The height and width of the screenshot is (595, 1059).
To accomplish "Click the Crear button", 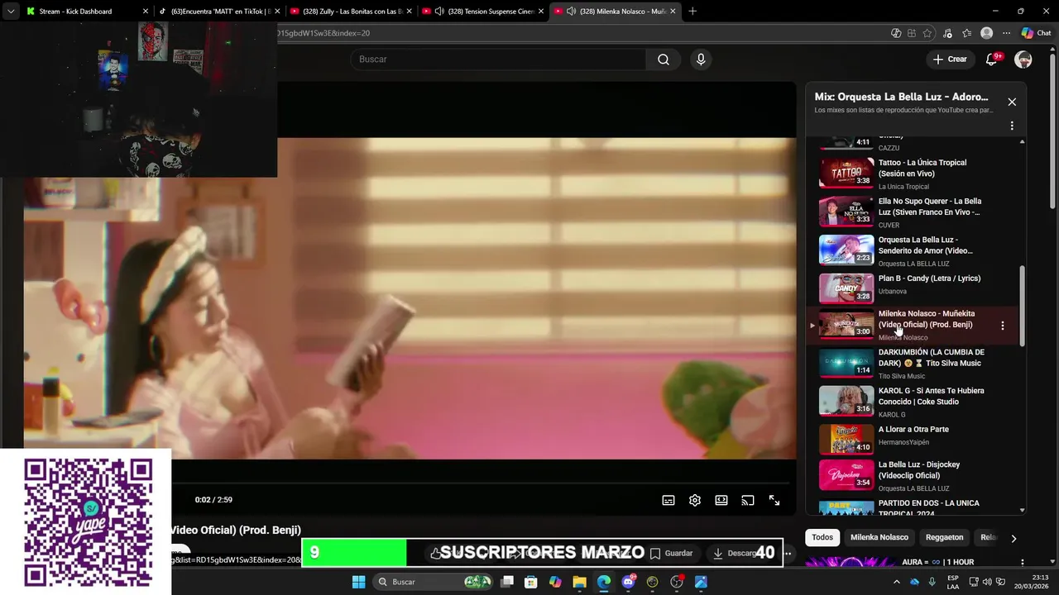I will (x=950, y=59).
